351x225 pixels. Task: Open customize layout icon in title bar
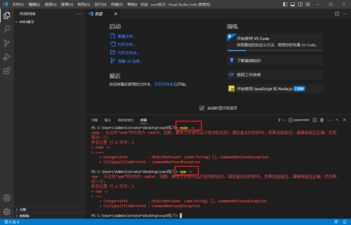point(308,4)
